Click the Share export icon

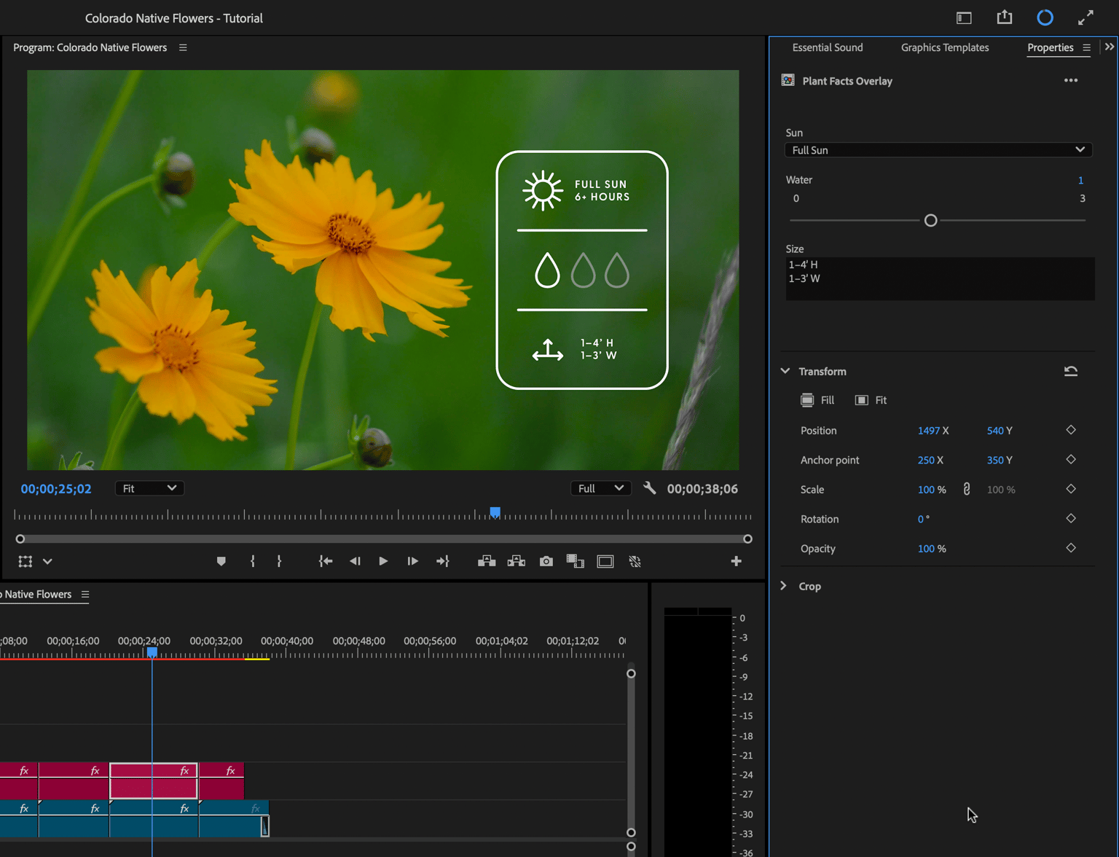pyautogui.click(x=1005, y=17)
